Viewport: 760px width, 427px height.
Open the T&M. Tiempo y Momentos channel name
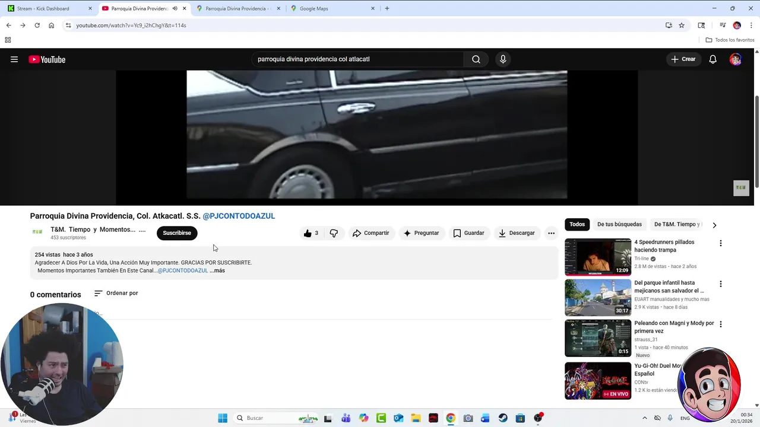pos(98,230)
